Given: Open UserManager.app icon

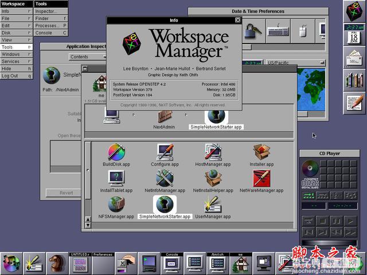Looking at the screenshot, I should tap(213, 205).
